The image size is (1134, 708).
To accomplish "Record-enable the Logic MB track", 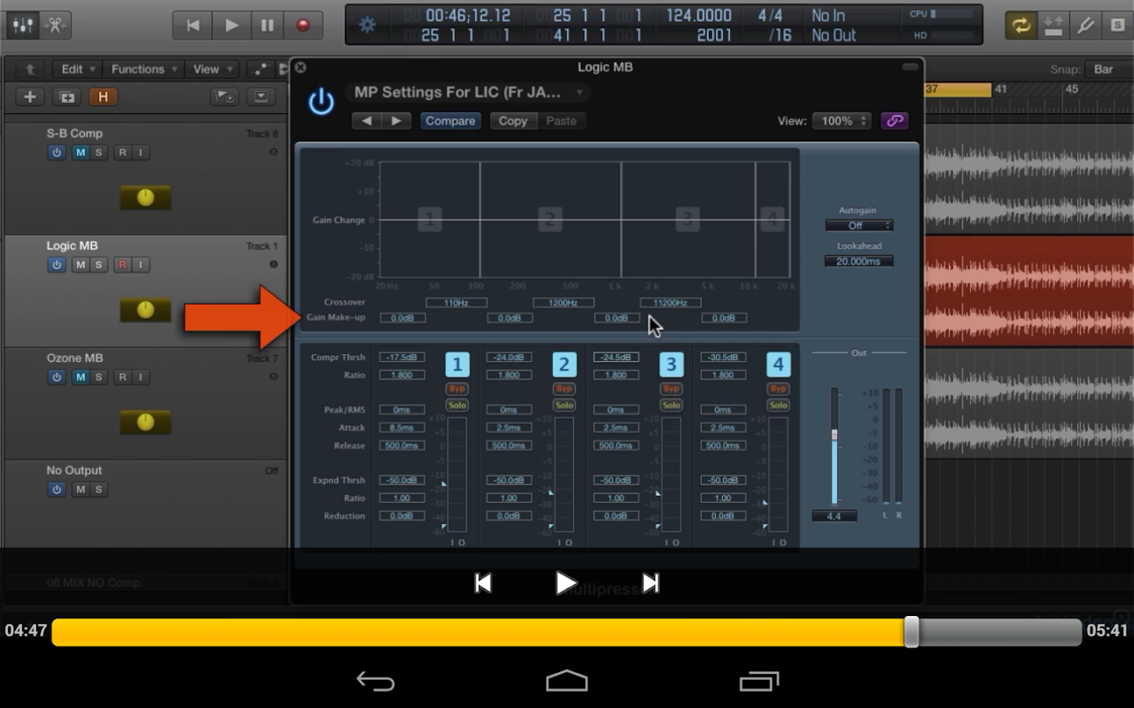I will [x=122, y=265].
